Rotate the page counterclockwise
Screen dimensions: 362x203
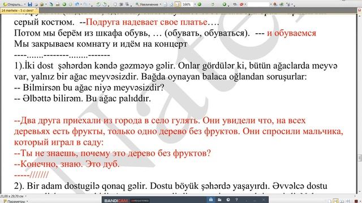pos(98,5)
